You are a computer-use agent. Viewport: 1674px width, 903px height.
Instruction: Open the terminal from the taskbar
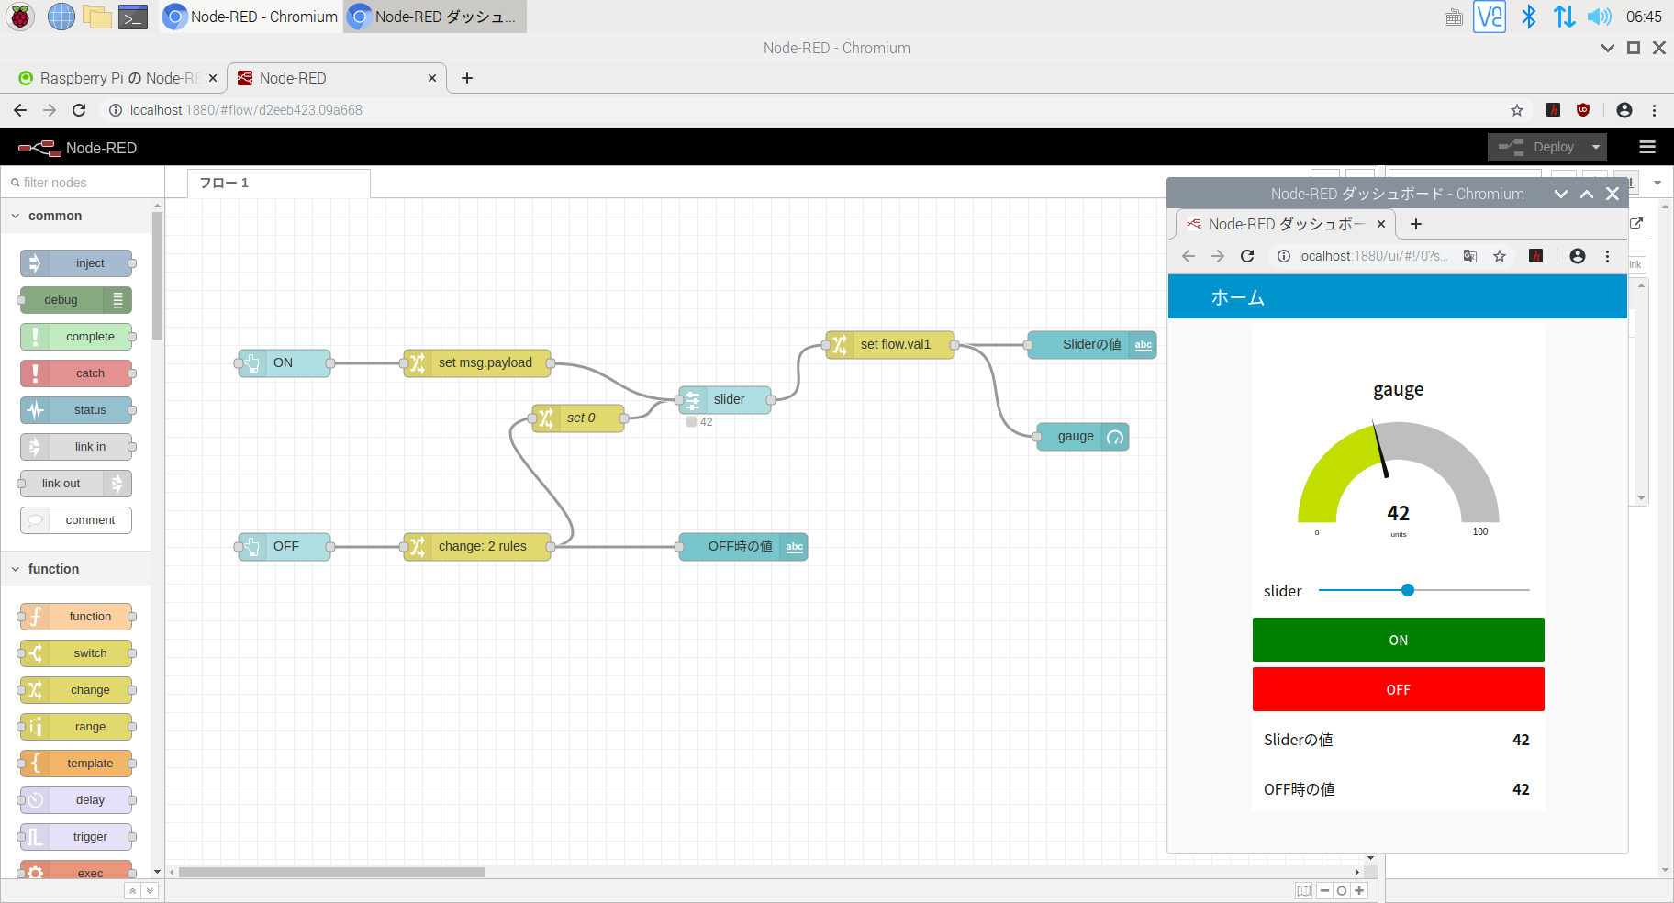tap(134, 17)
